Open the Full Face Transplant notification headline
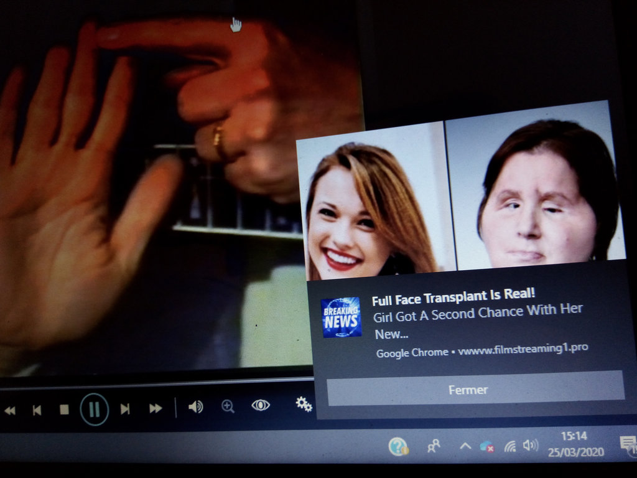The image size is (637, 478). pyautogui.click(x=453, y=297)
